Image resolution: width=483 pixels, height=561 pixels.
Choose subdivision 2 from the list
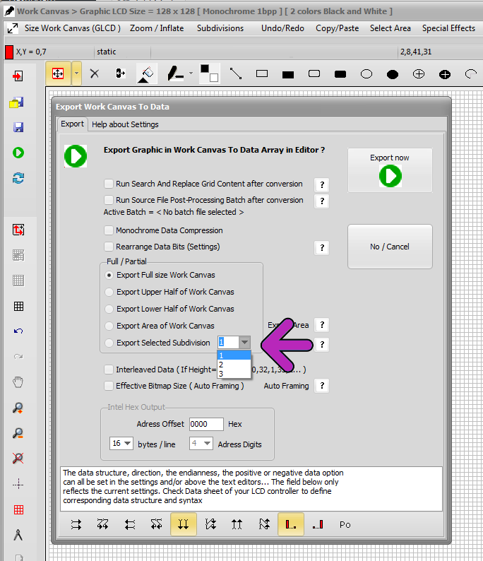coord(234,365)
